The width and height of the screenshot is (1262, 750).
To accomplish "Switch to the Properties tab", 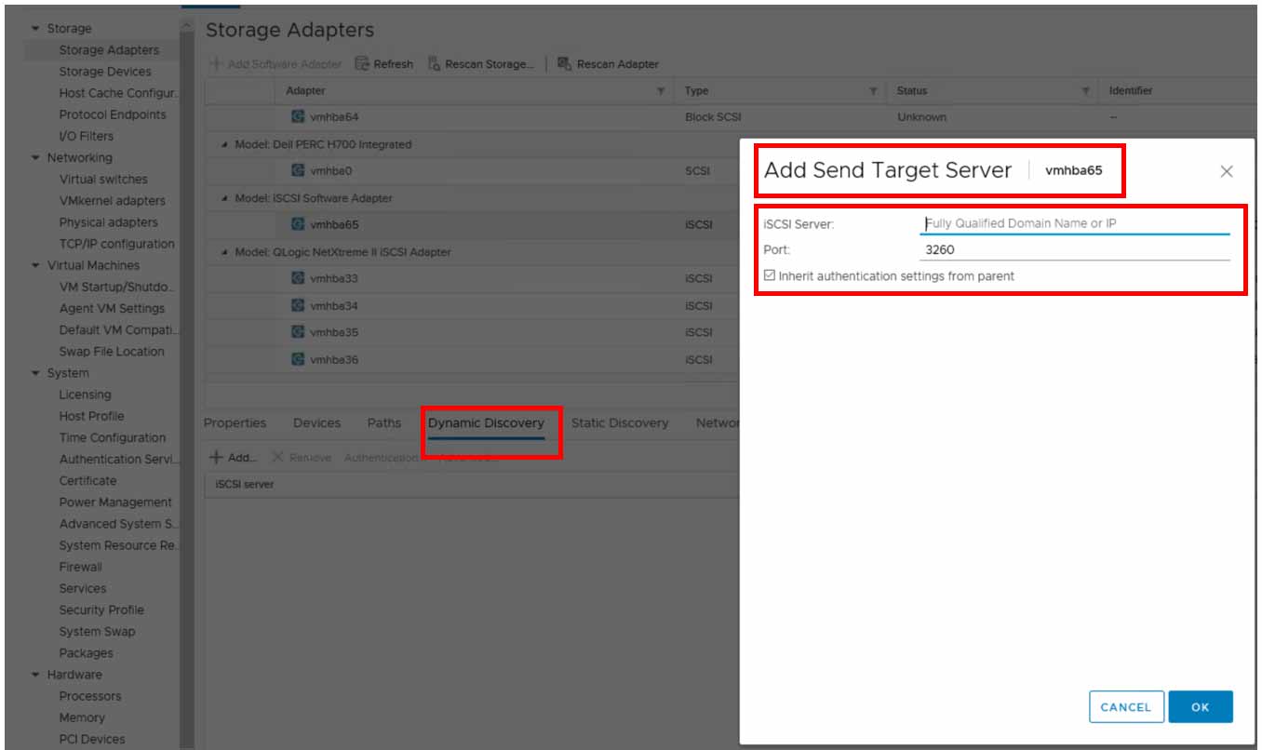I will 235,422.
